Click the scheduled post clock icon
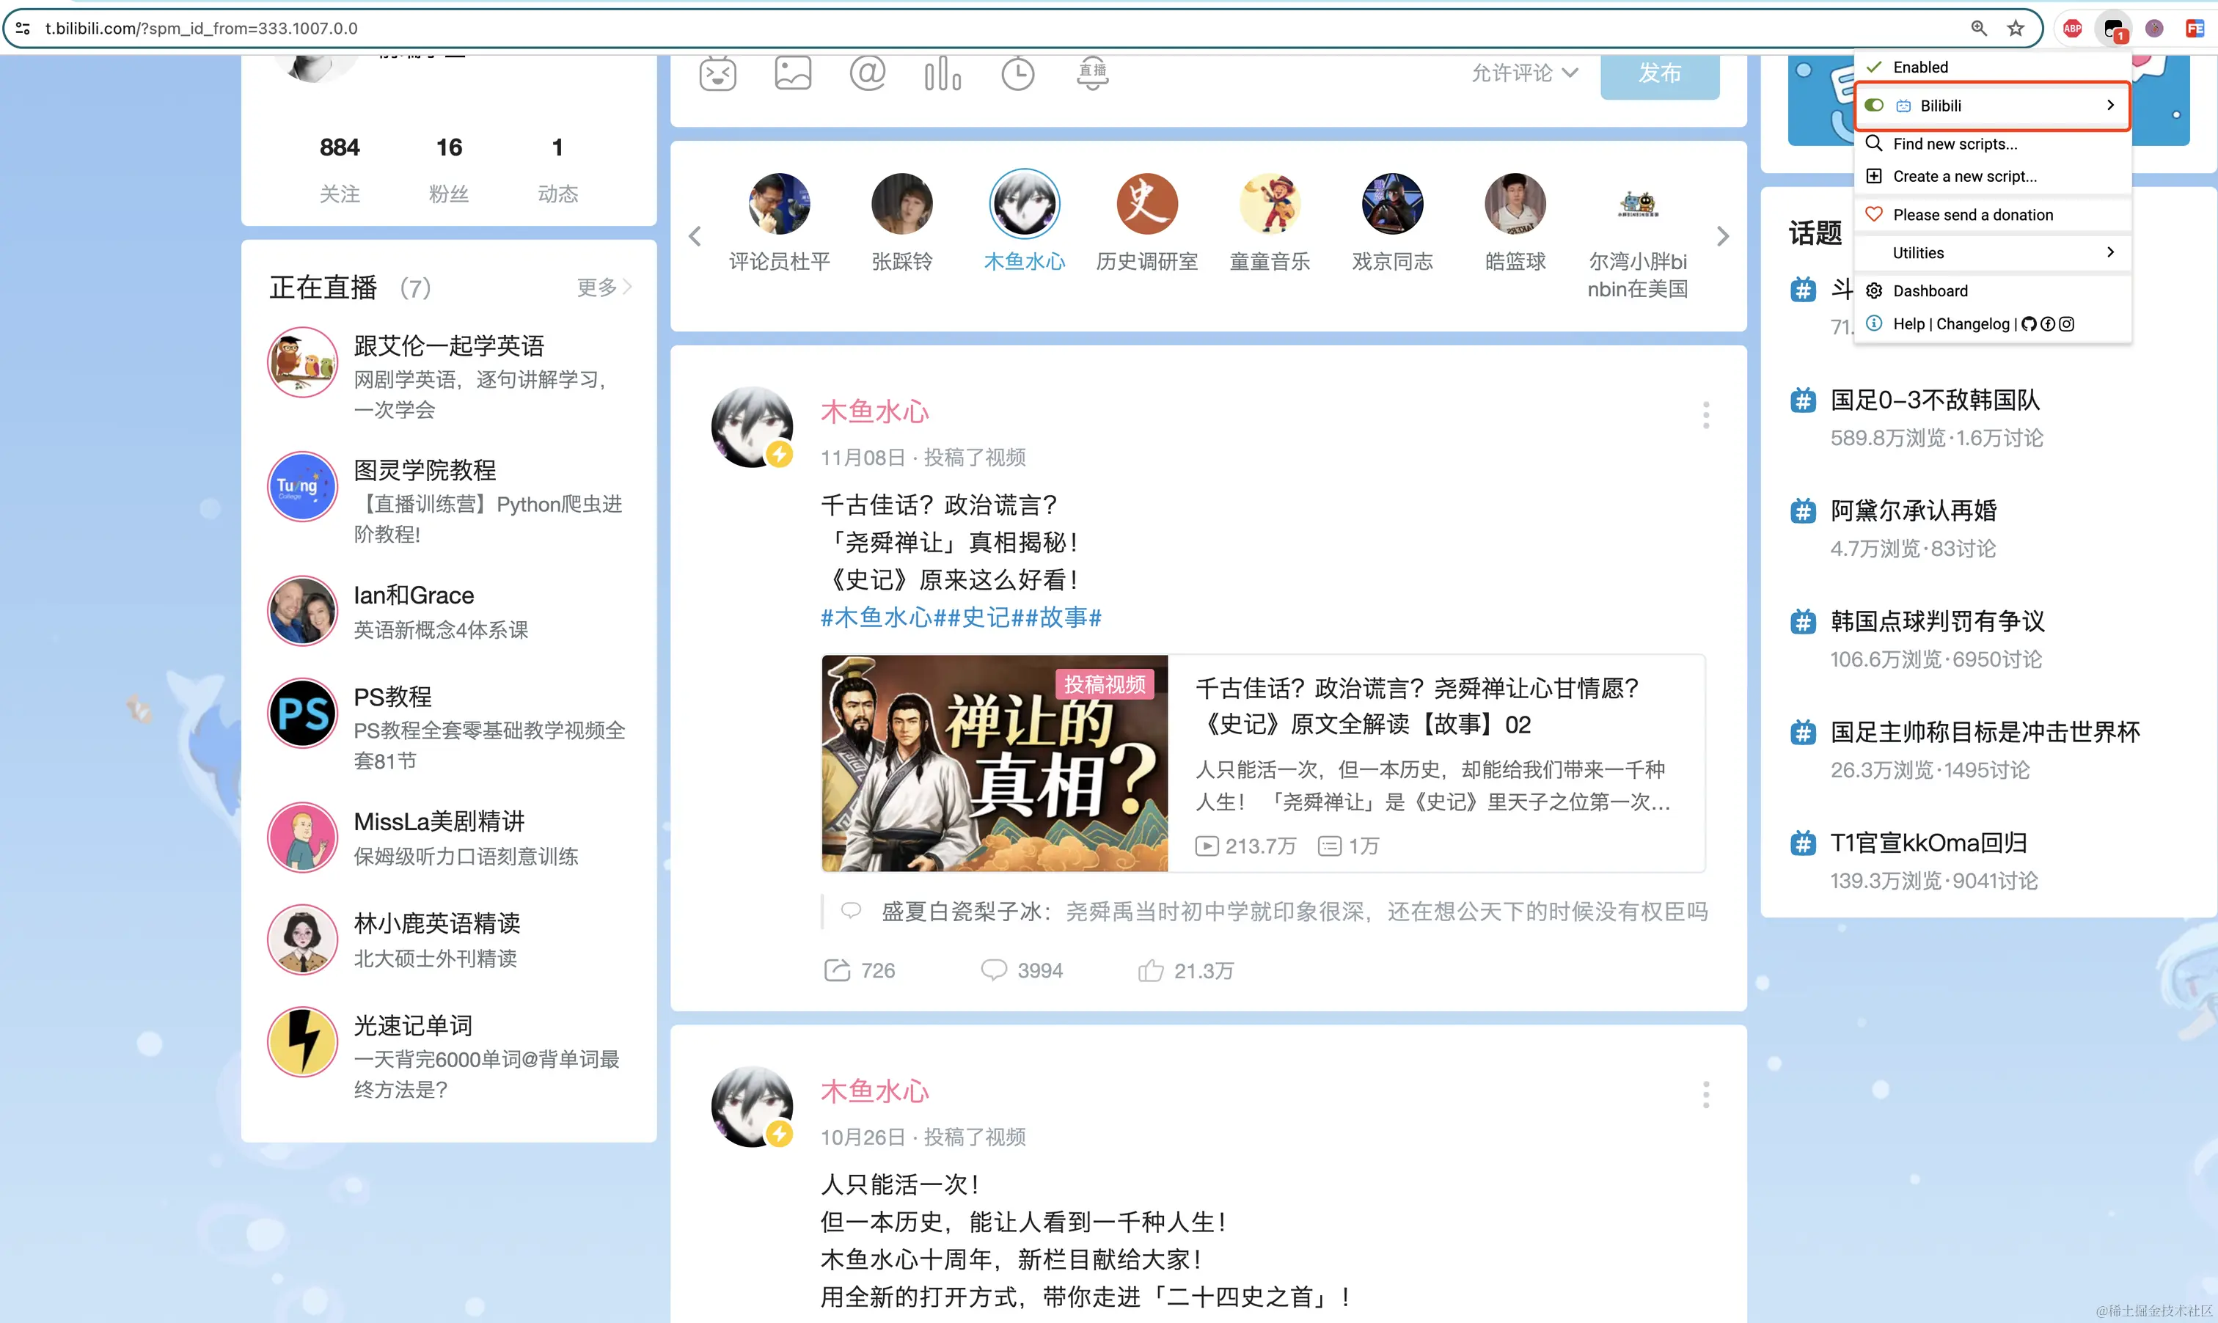Viewport: 2218px width, 1323px height. [1017, 73]
